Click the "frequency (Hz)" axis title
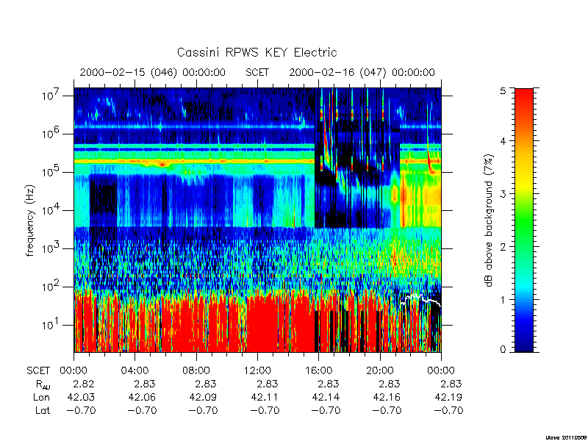Image resolution: width=588 pixels, height=441 pixels. (30, 220)
